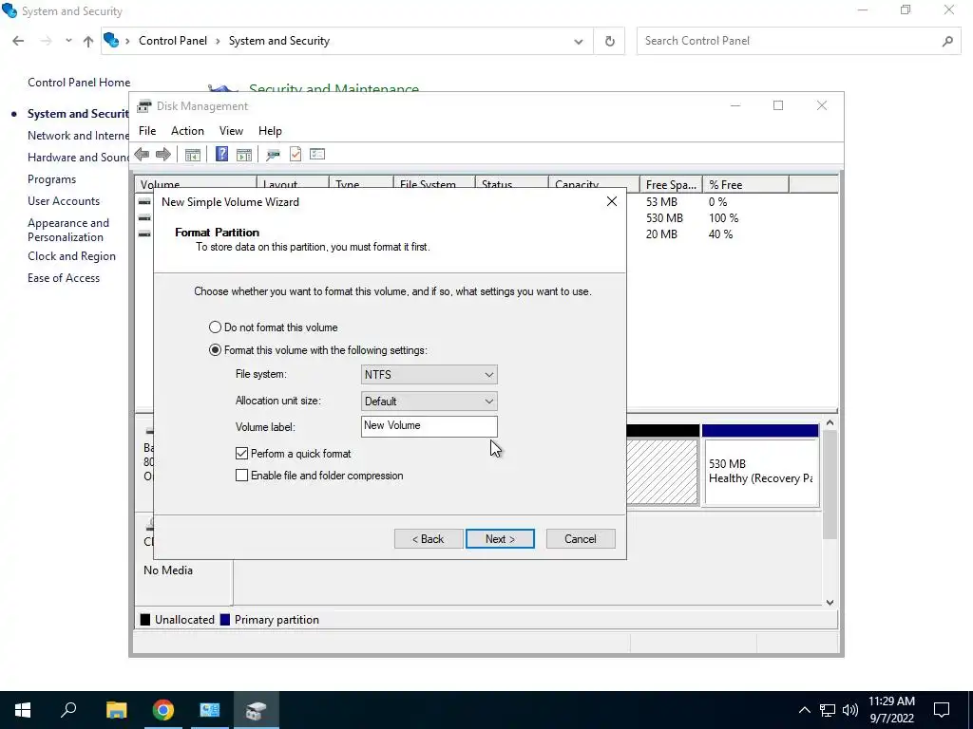This screenshot has height=729, width=973.
Task: Open Control Panel Home link
Action: pos(79,83)
